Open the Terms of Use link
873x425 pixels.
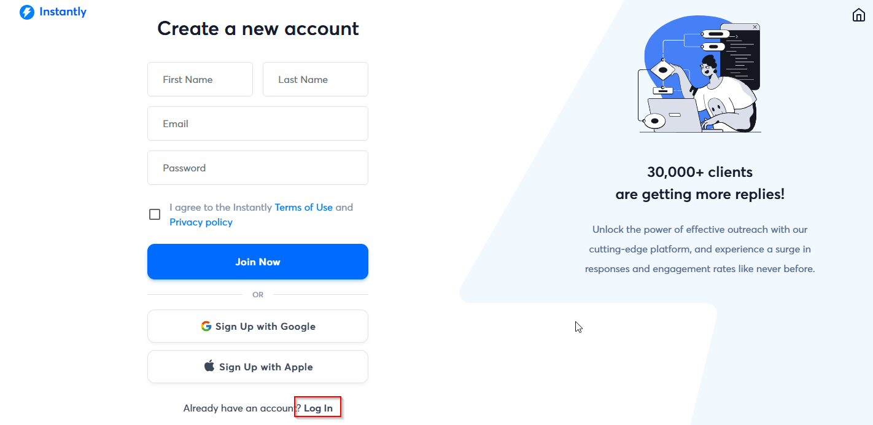click(303, 208)
